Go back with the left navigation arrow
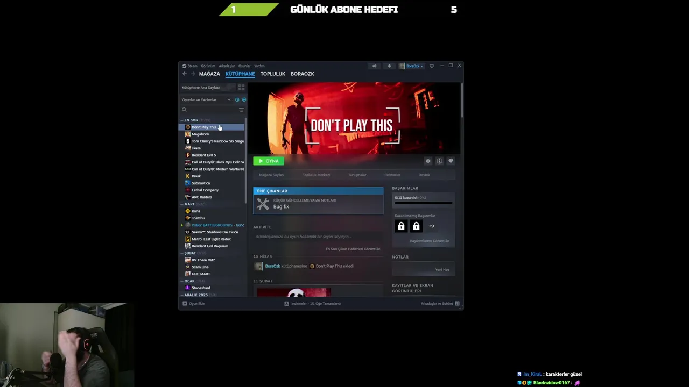689x387 pixels. 185,74
